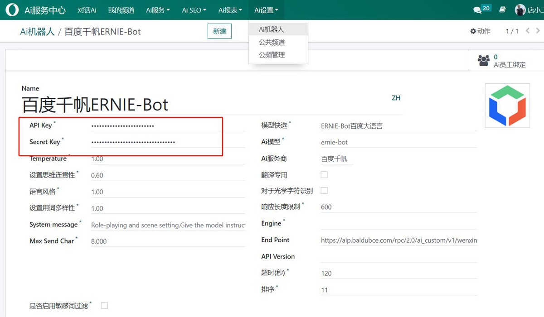Click the user avatar in top right
Screen dimensions: 544x317
[520, 10]
